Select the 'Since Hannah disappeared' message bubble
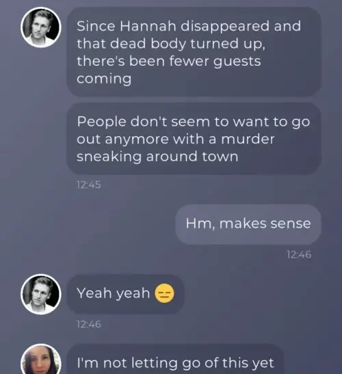Screen dimensions: 342x374 click(x=194, y=52)
